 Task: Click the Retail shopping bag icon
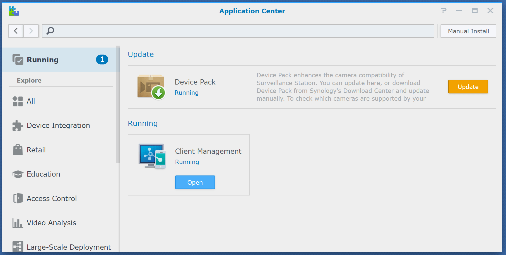(x=18, y=150)
